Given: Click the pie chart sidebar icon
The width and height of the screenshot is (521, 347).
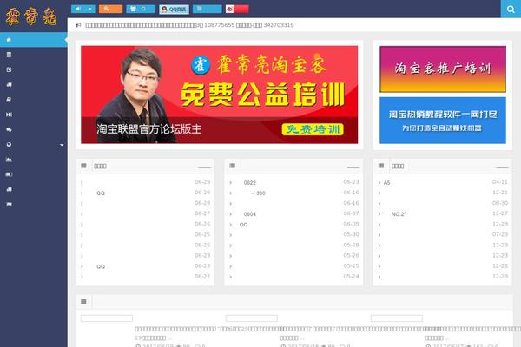Looking at the screenshot, I should 9,145.
